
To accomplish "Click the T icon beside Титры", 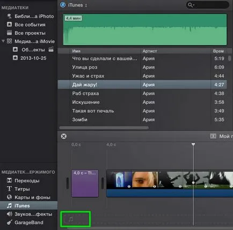I will (9, 189).
